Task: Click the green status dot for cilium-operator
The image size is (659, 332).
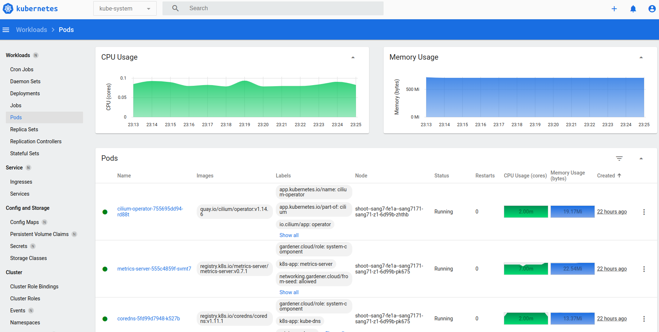Action: 105,212
